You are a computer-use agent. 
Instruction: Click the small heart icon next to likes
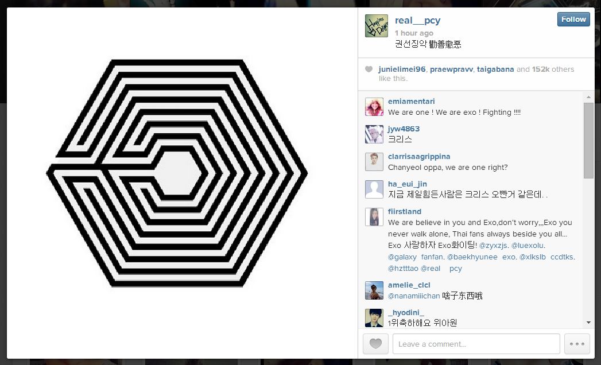(369, 69)
